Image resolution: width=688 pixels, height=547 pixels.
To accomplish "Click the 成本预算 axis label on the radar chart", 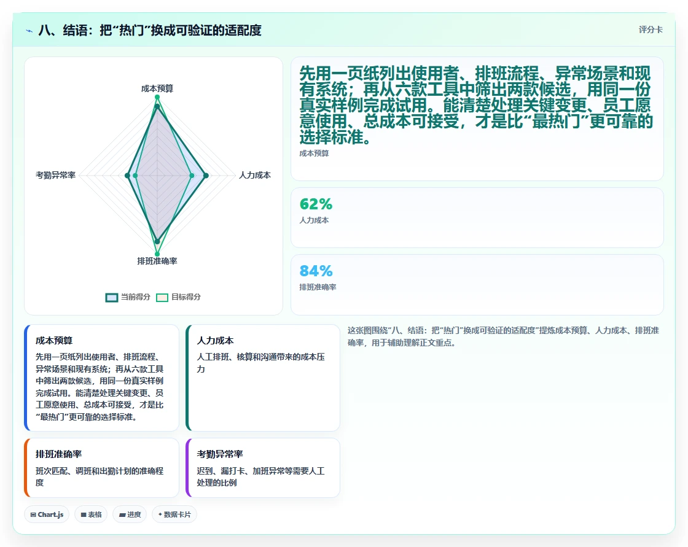I will tap(157, 88).
